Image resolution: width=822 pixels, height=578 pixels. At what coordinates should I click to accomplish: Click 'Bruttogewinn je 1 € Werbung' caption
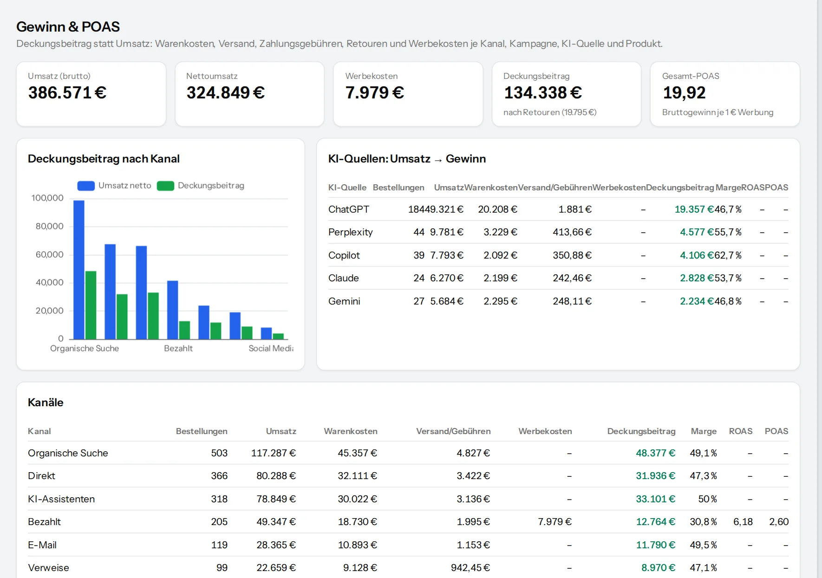(718, 112)
